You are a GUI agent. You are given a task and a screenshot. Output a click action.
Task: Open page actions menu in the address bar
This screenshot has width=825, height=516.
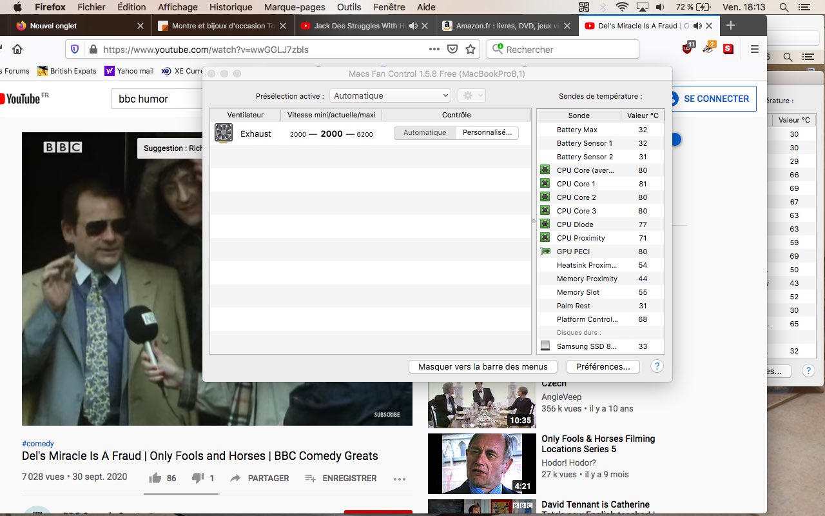click(434, 49)
